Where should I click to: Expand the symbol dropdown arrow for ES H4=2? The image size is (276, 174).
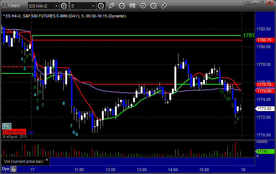pyautogui.click(x=56, y=6)
